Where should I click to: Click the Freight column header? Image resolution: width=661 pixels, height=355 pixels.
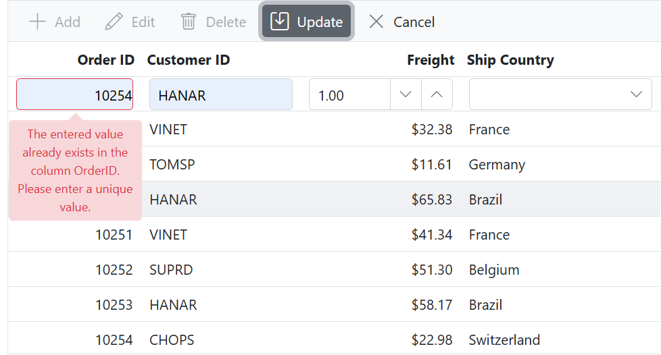coord(431,60)
